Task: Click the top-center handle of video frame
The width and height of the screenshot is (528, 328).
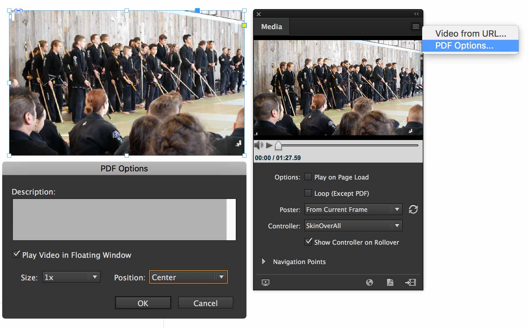Action: [x=127, y=11]
